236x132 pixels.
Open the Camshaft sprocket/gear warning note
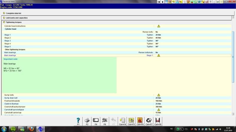point(158,110)
